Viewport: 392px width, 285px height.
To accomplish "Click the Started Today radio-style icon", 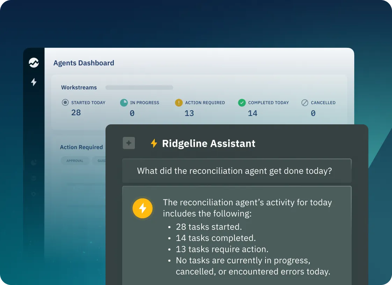I will 65,102.
